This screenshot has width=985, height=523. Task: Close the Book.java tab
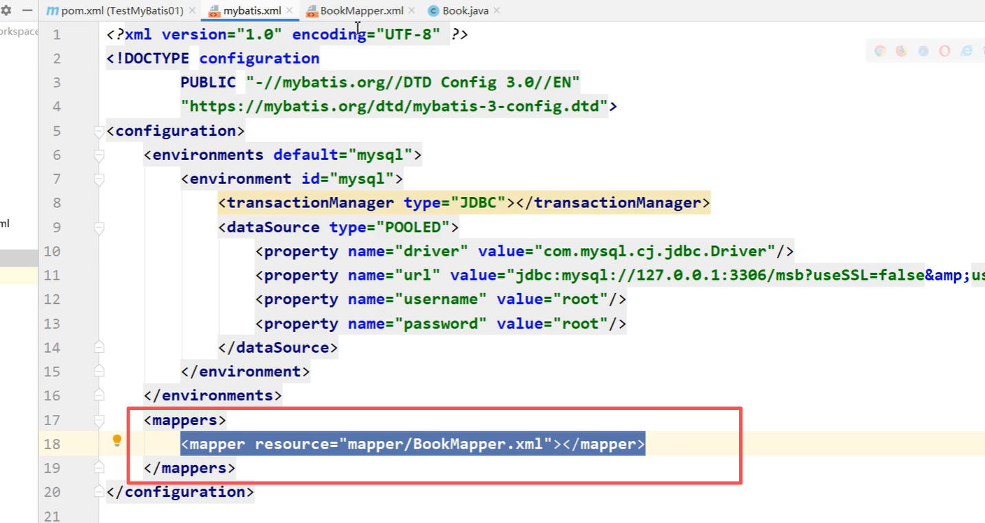coord(497,11)
